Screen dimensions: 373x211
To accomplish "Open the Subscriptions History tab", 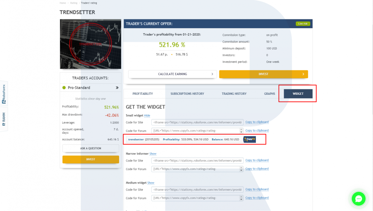I will coord(187,94).
